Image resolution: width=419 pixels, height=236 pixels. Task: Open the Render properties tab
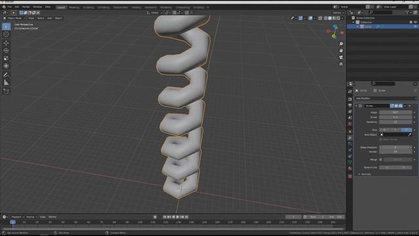(350, 99)
